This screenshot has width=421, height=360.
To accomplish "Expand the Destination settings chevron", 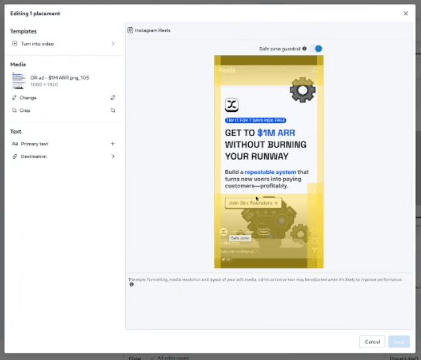I will [x=113, y=156].
